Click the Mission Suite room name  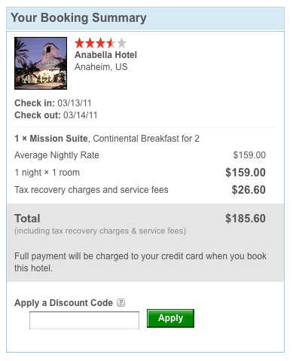(x=59, y=139)
